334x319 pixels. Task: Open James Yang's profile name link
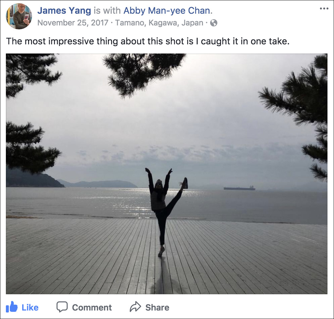pos(64,10)
